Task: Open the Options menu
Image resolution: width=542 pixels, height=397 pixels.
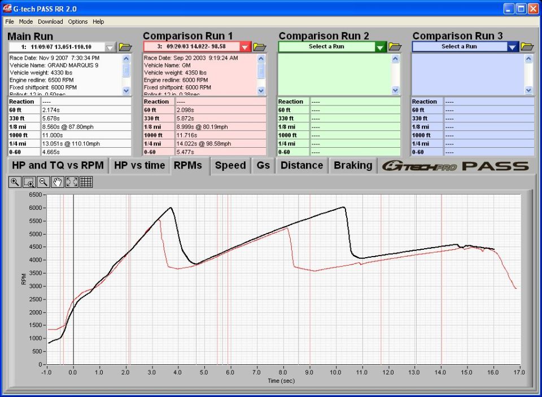Action: [x=78, y=21]
